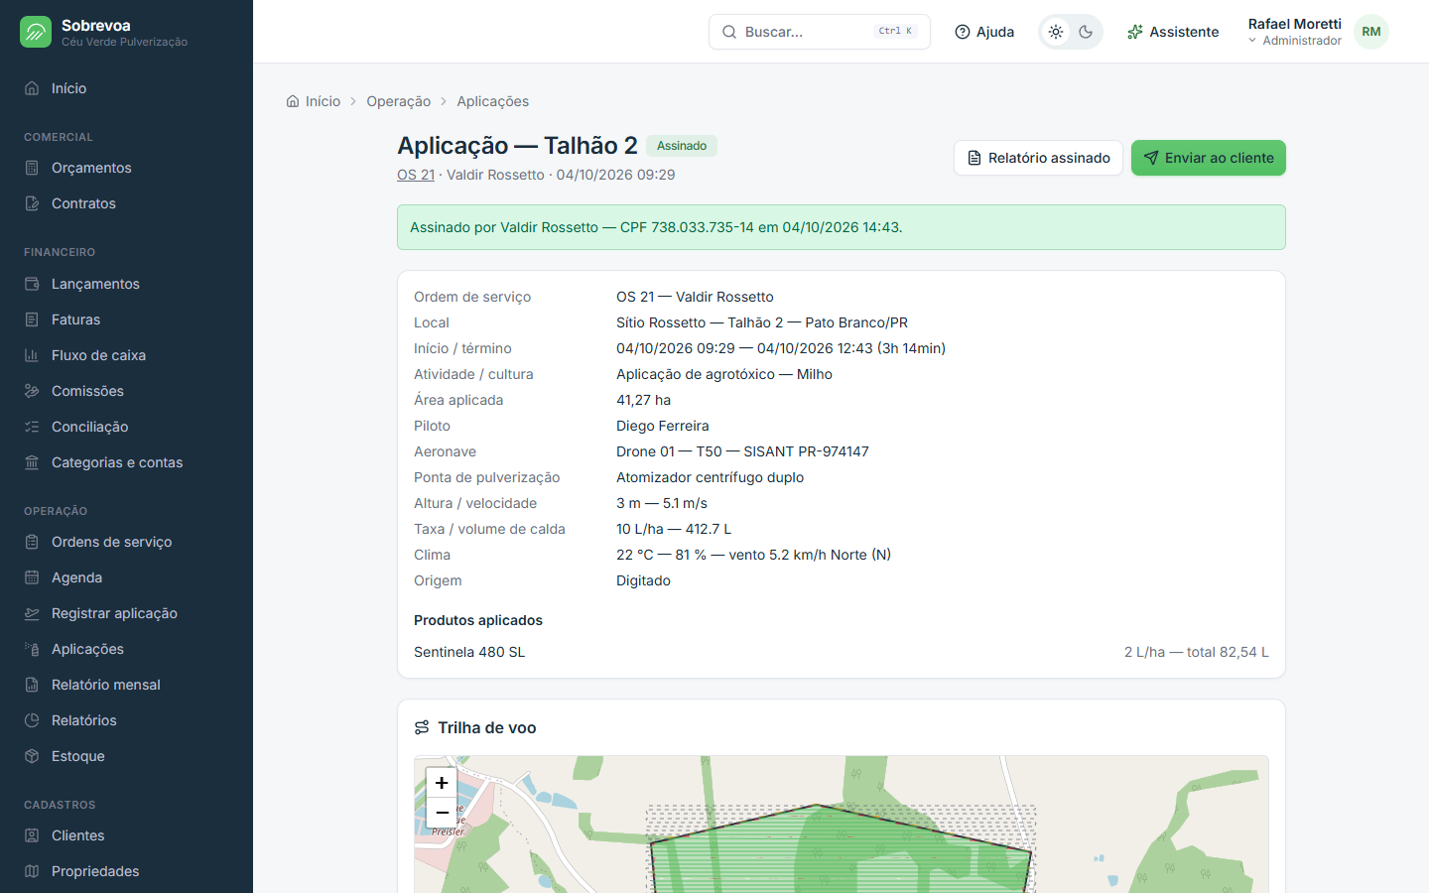
Task: Click the Trilha de voo heading
Action: [486, 728]
